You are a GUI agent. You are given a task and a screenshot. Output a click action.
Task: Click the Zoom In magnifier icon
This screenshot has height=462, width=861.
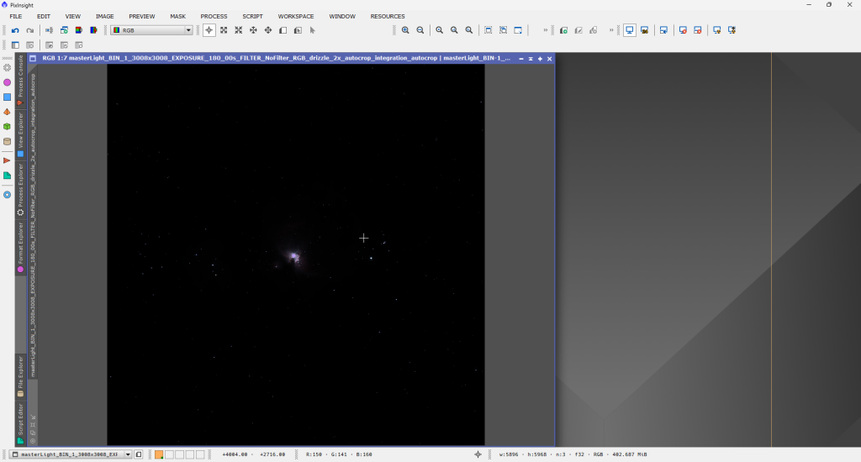coord(405,30)
